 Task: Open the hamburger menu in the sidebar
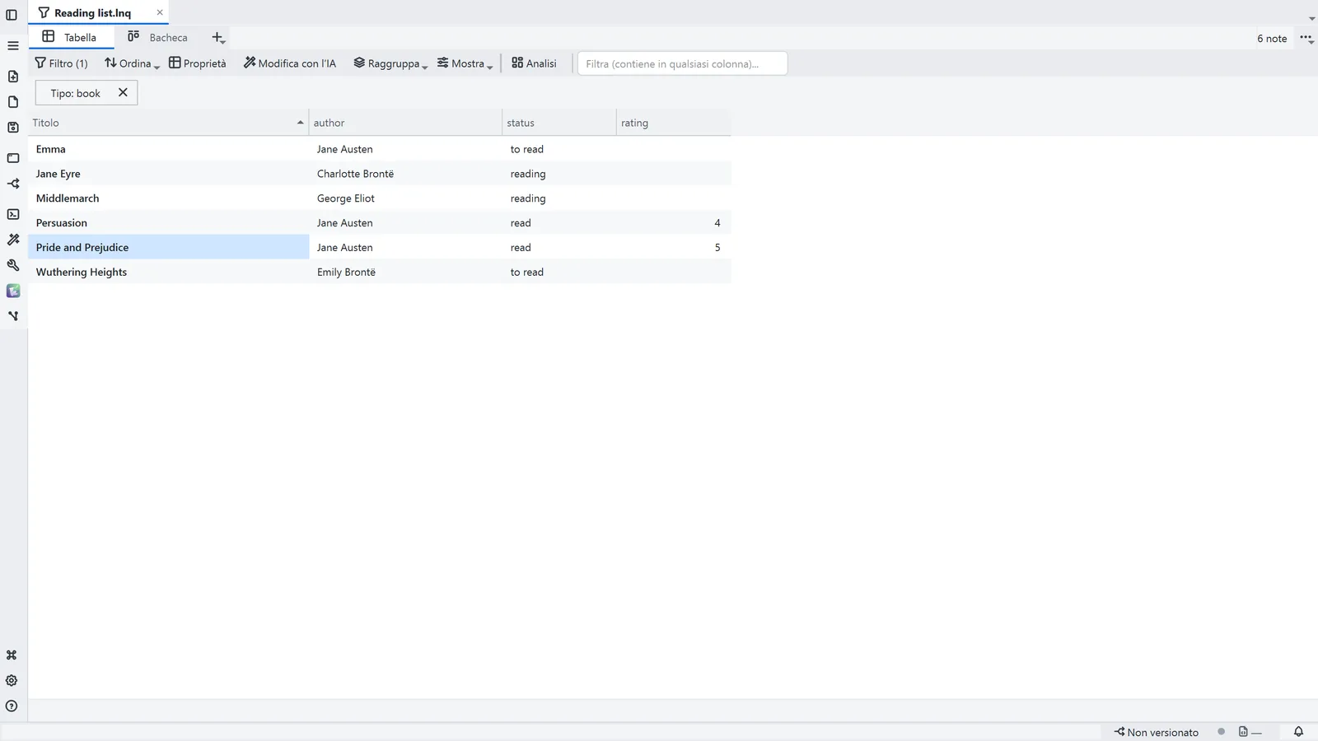(x=13, y=45)
